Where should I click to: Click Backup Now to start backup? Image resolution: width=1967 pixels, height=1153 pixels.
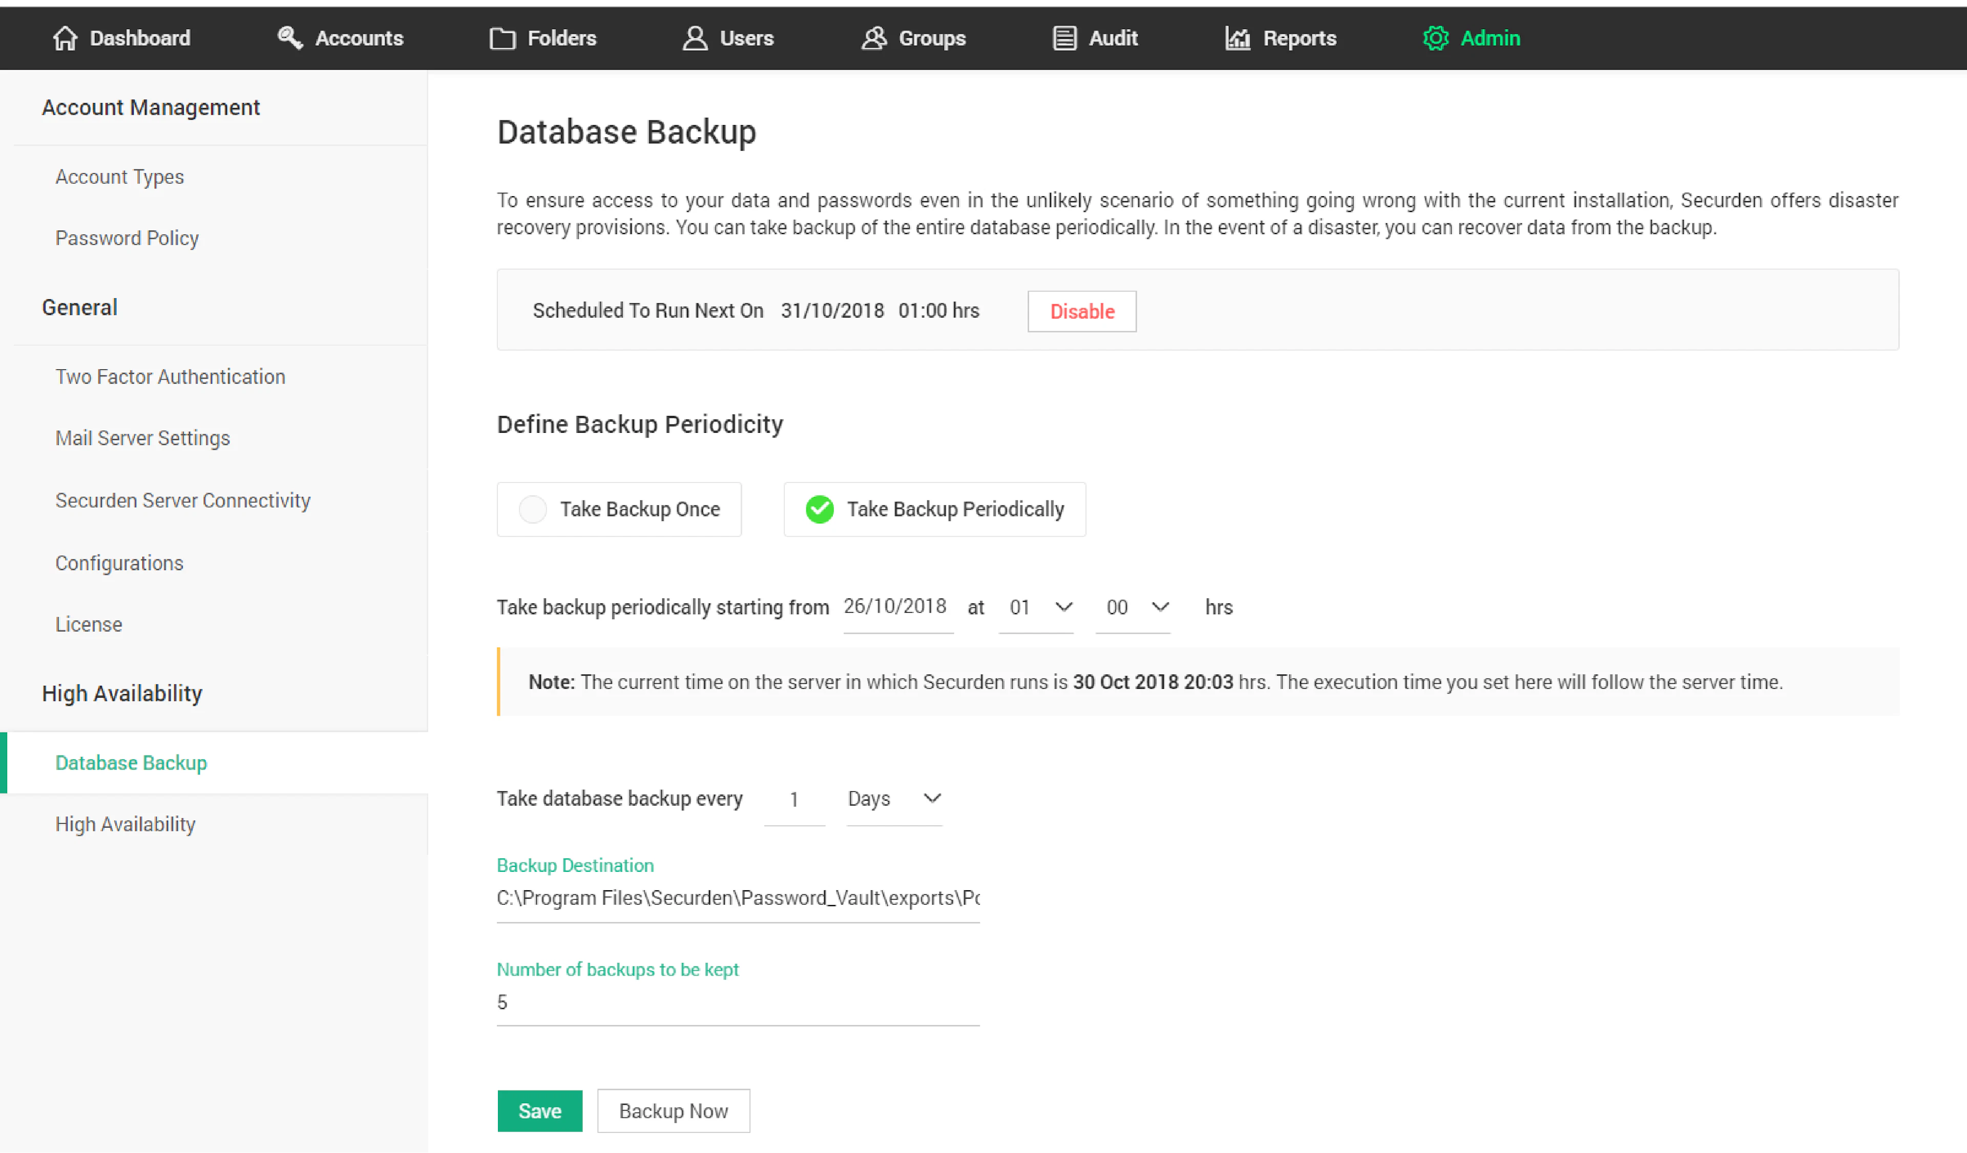(x=673, y=1110)
